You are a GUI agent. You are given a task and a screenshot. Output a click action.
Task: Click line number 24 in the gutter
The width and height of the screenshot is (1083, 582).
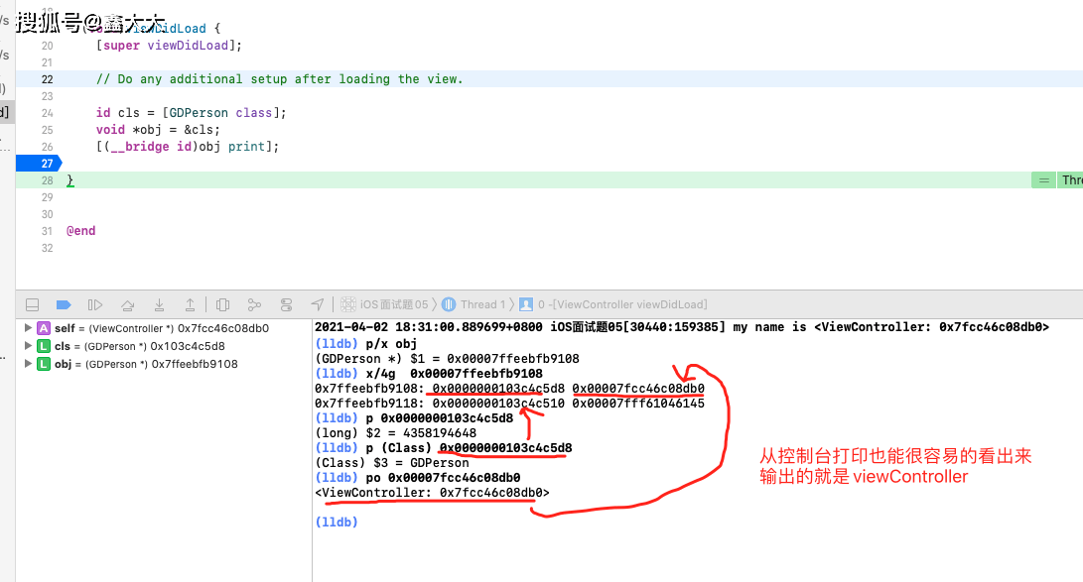pos(47,113)
